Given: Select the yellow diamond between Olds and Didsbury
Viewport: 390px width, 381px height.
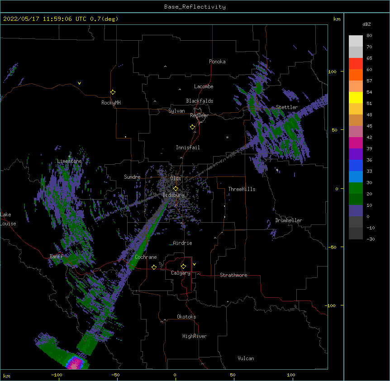Looking at the screenshot, I should pos(176,188).
